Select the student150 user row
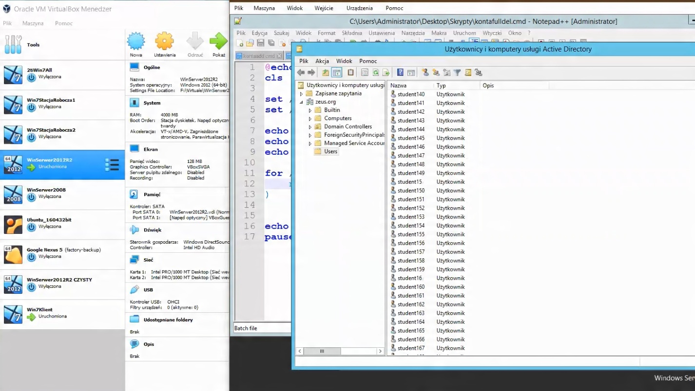695x391 pixels. pos(411,191)
